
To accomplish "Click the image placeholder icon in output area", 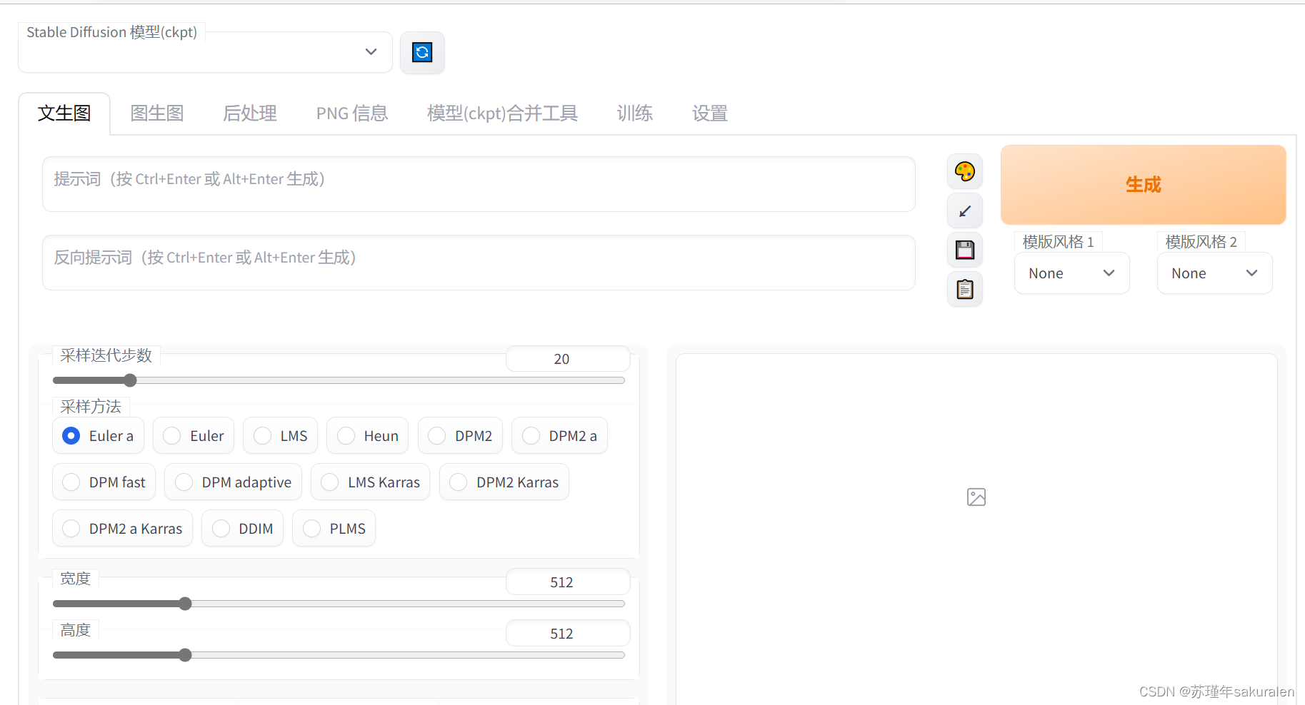I will pyautogui.click(x=976, y=497).
